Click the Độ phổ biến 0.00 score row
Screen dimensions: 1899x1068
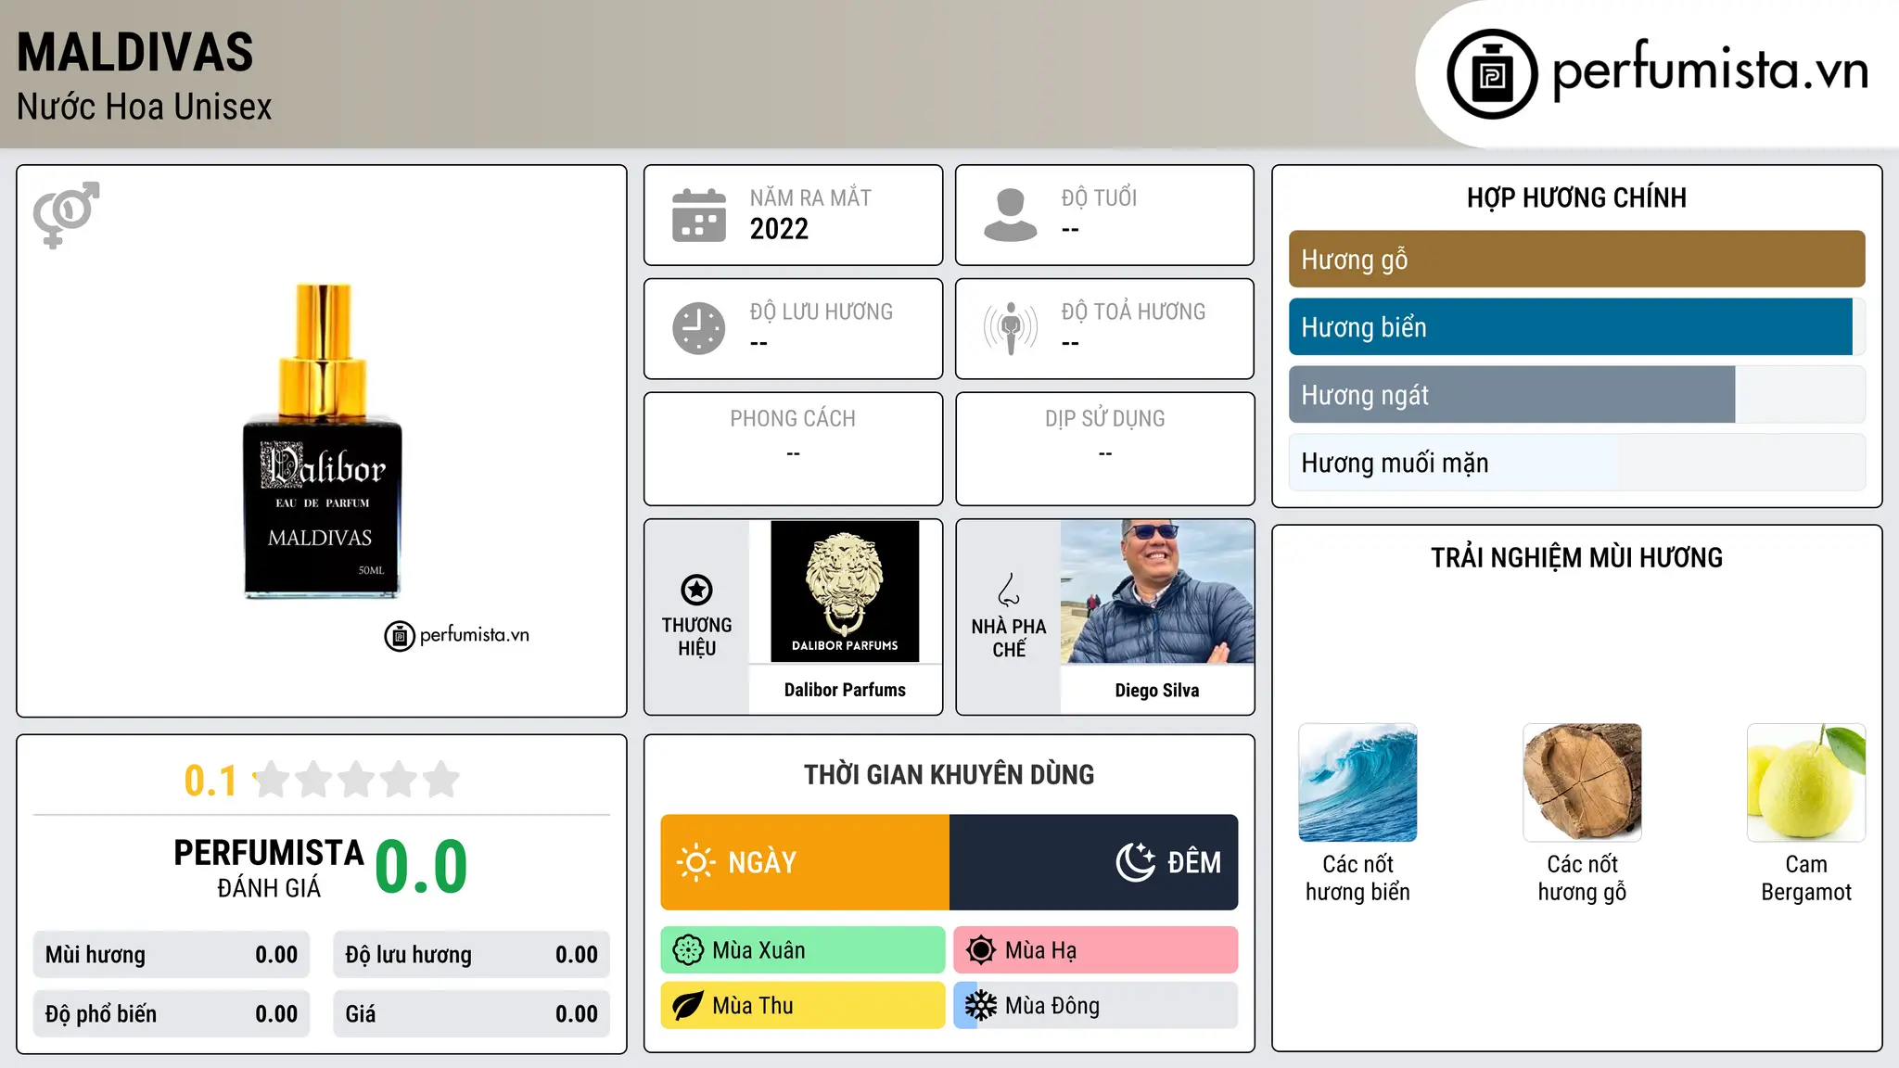172,1014
